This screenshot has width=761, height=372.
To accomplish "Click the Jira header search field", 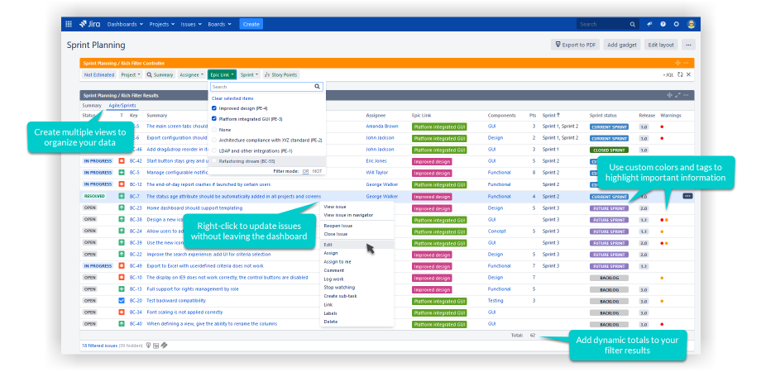I will 603,24.
